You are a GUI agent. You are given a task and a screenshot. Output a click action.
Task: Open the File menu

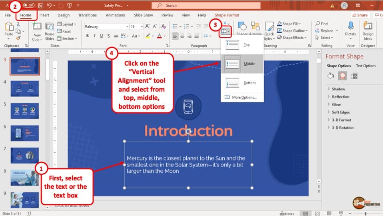[8, 15]
